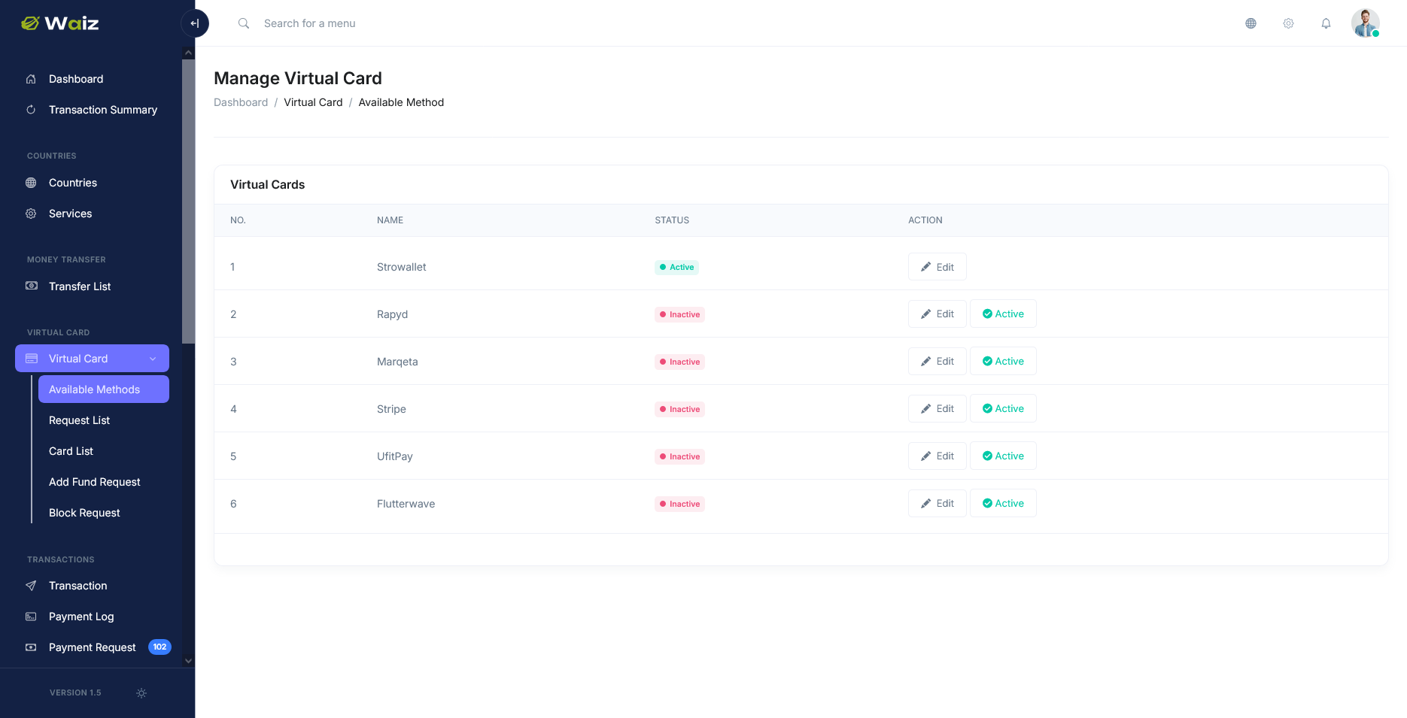Click the sidebar scroll-up arrow
1407x718 pixels.
(188, 53)
